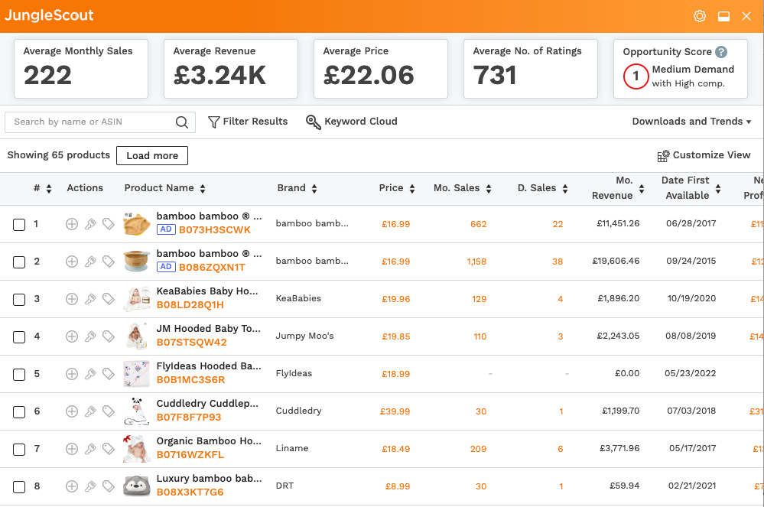Click pin icon for Cuddledry row
Screen dimensions: 764x507
pos(90,411)
